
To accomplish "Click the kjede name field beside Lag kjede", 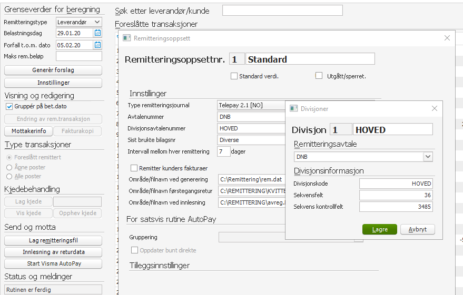I will coord(77,201).
